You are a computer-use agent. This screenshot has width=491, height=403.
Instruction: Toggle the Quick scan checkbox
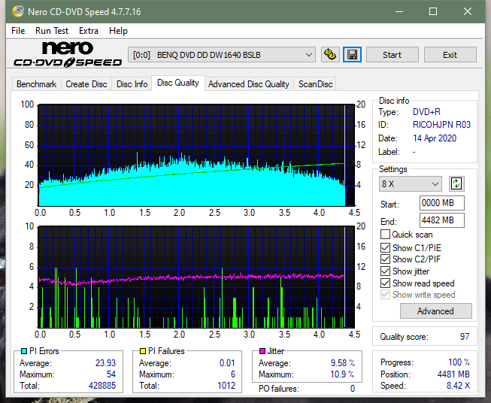pos(385,235)
